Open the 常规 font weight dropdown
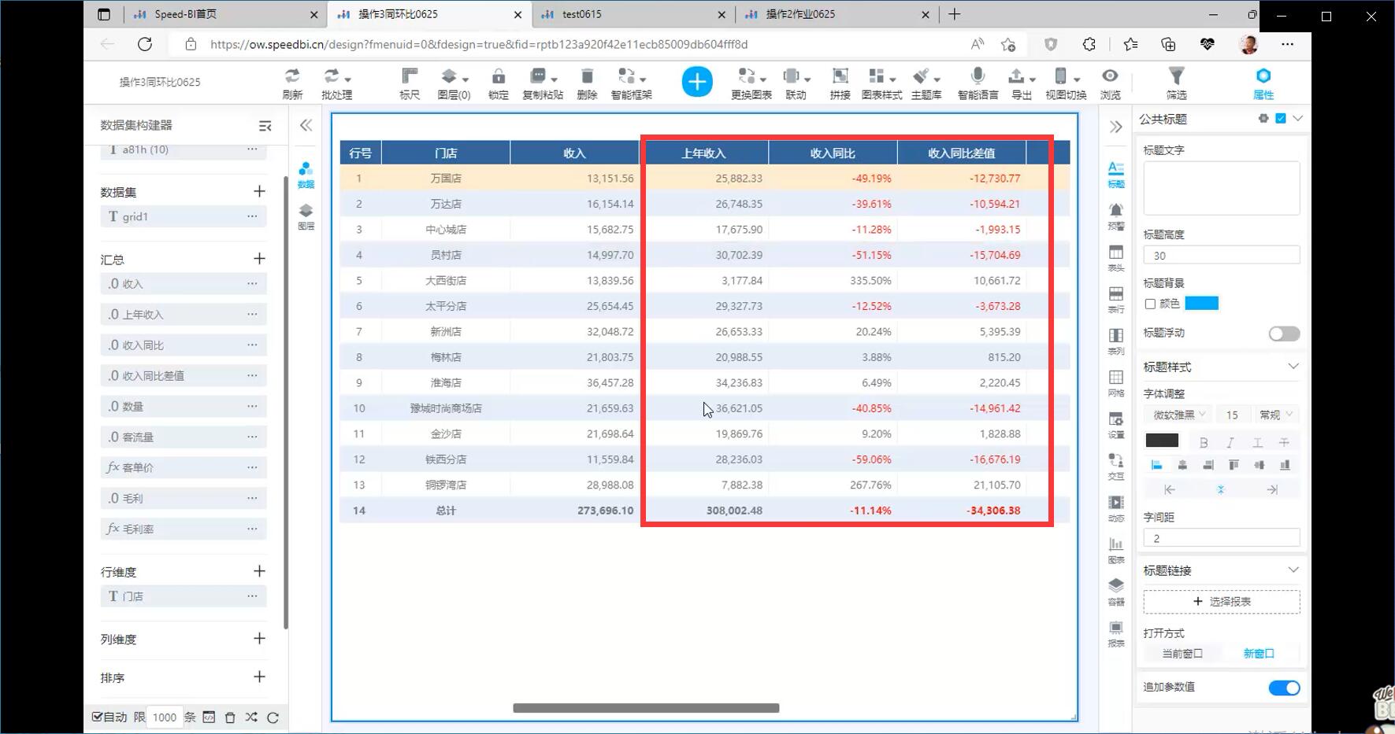 [x=1275, y=415]
